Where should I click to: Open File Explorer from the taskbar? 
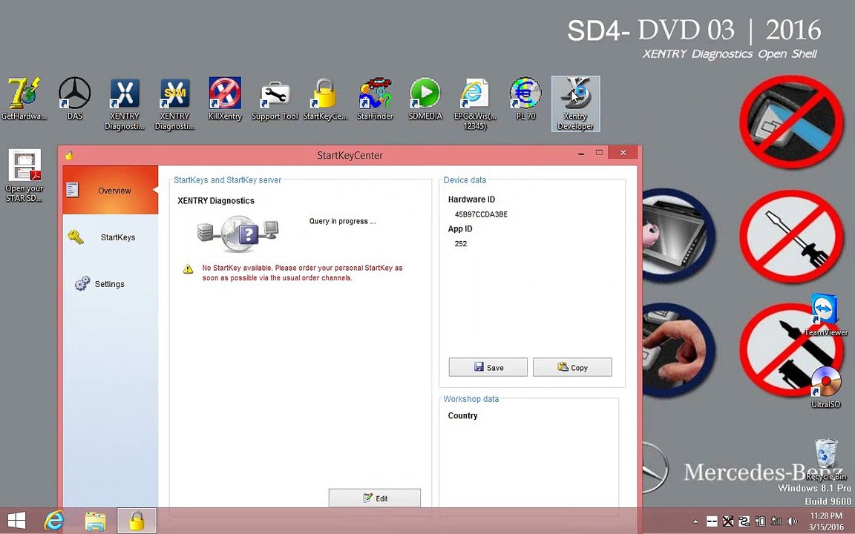tap(96, 521)
